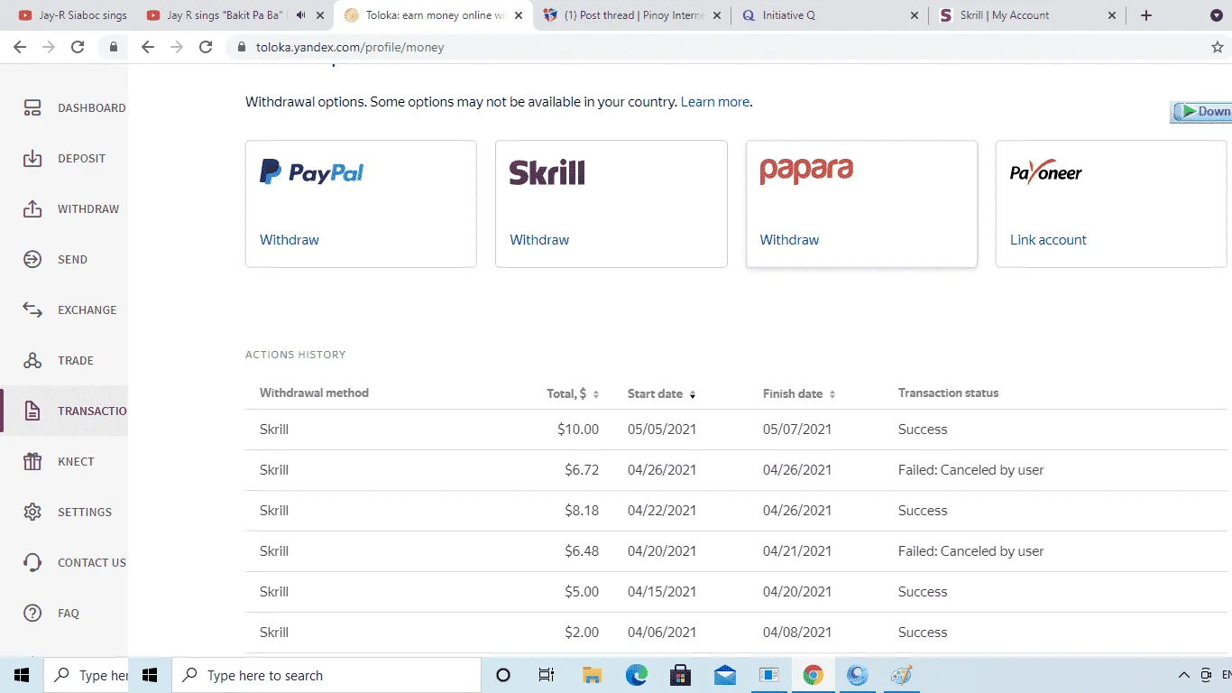The image size is (1232, 693).
Task: Go to the Trade sidebar icon
Action: point(32,361)
